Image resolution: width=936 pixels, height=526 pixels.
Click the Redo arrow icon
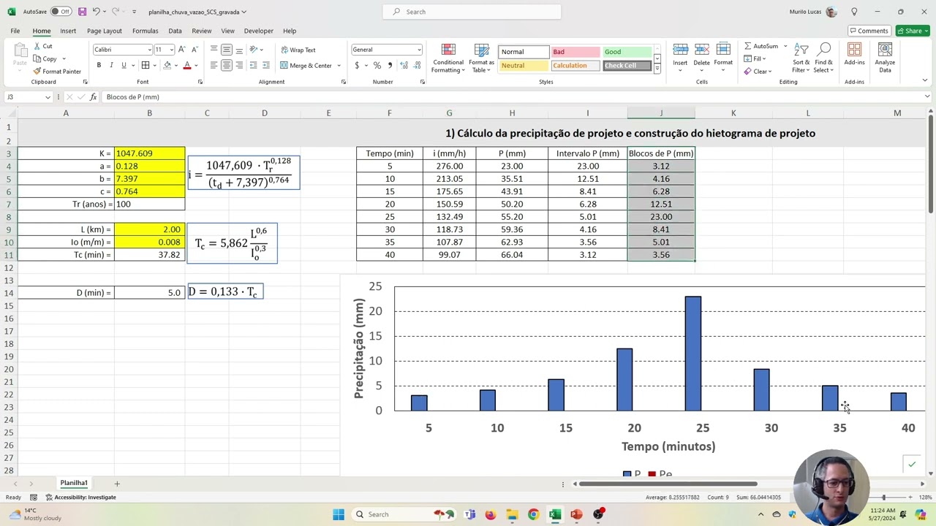point(116,12)
